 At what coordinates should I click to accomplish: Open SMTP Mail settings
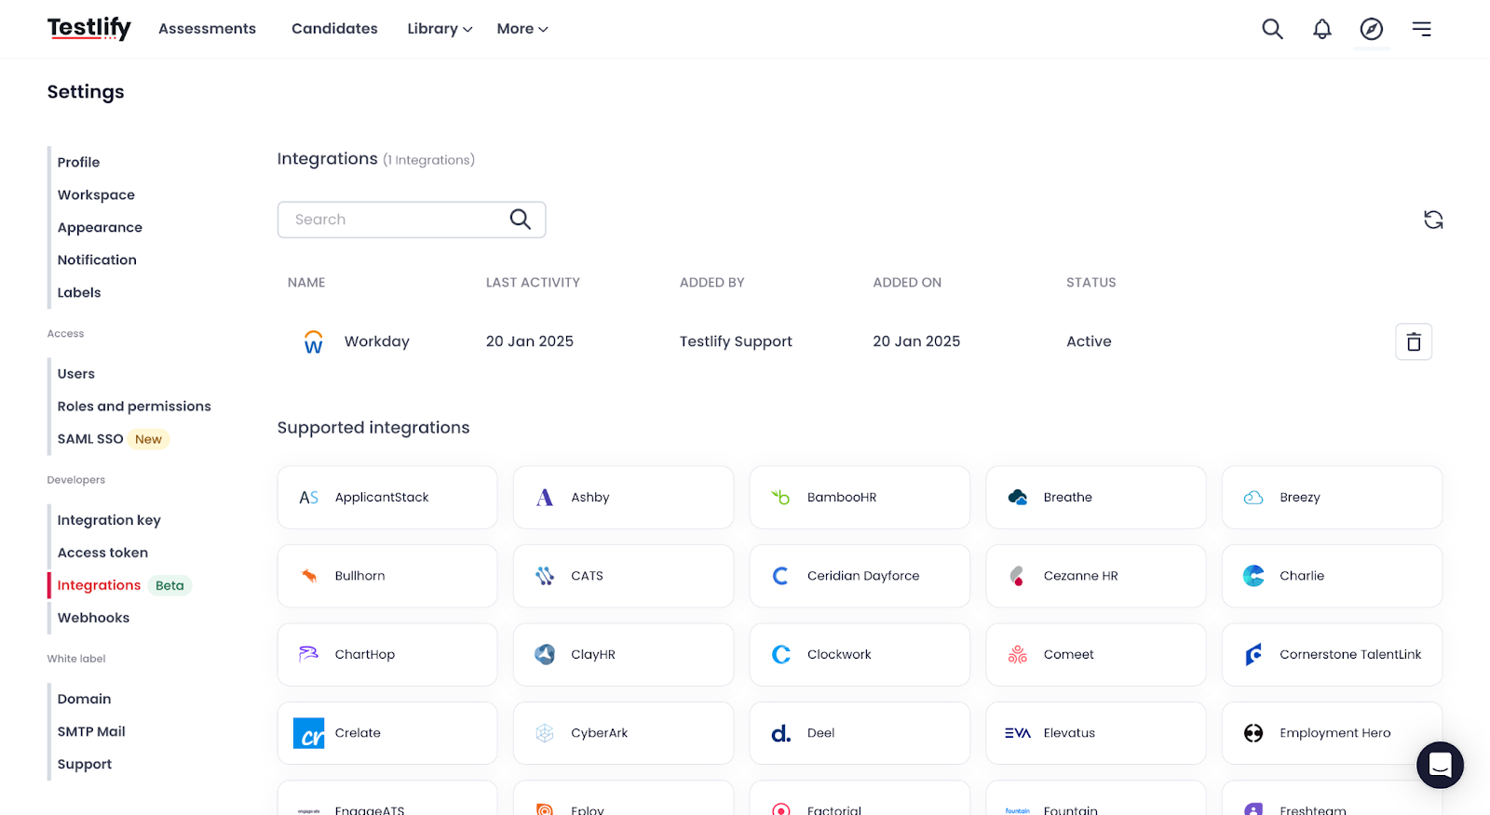coord(91,731)
